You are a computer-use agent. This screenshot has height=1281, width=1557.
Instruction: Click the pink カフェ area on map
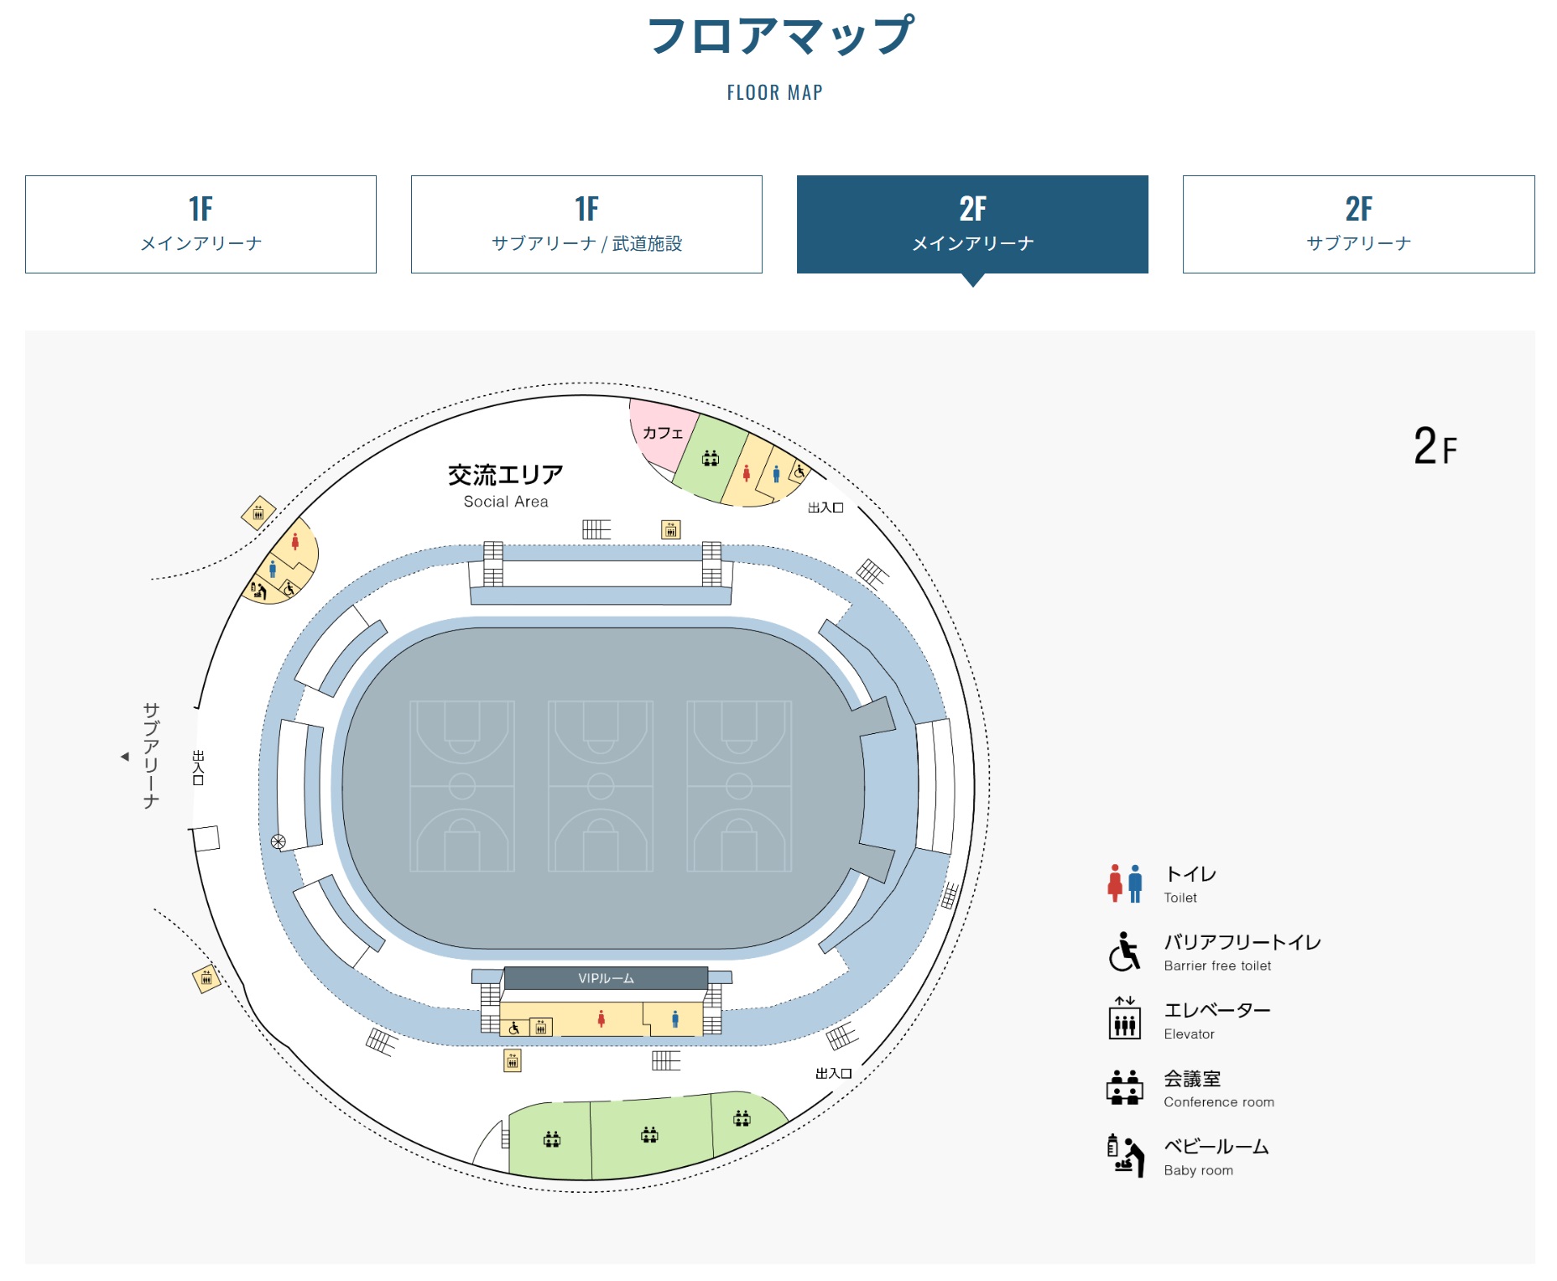click(663, 434)
